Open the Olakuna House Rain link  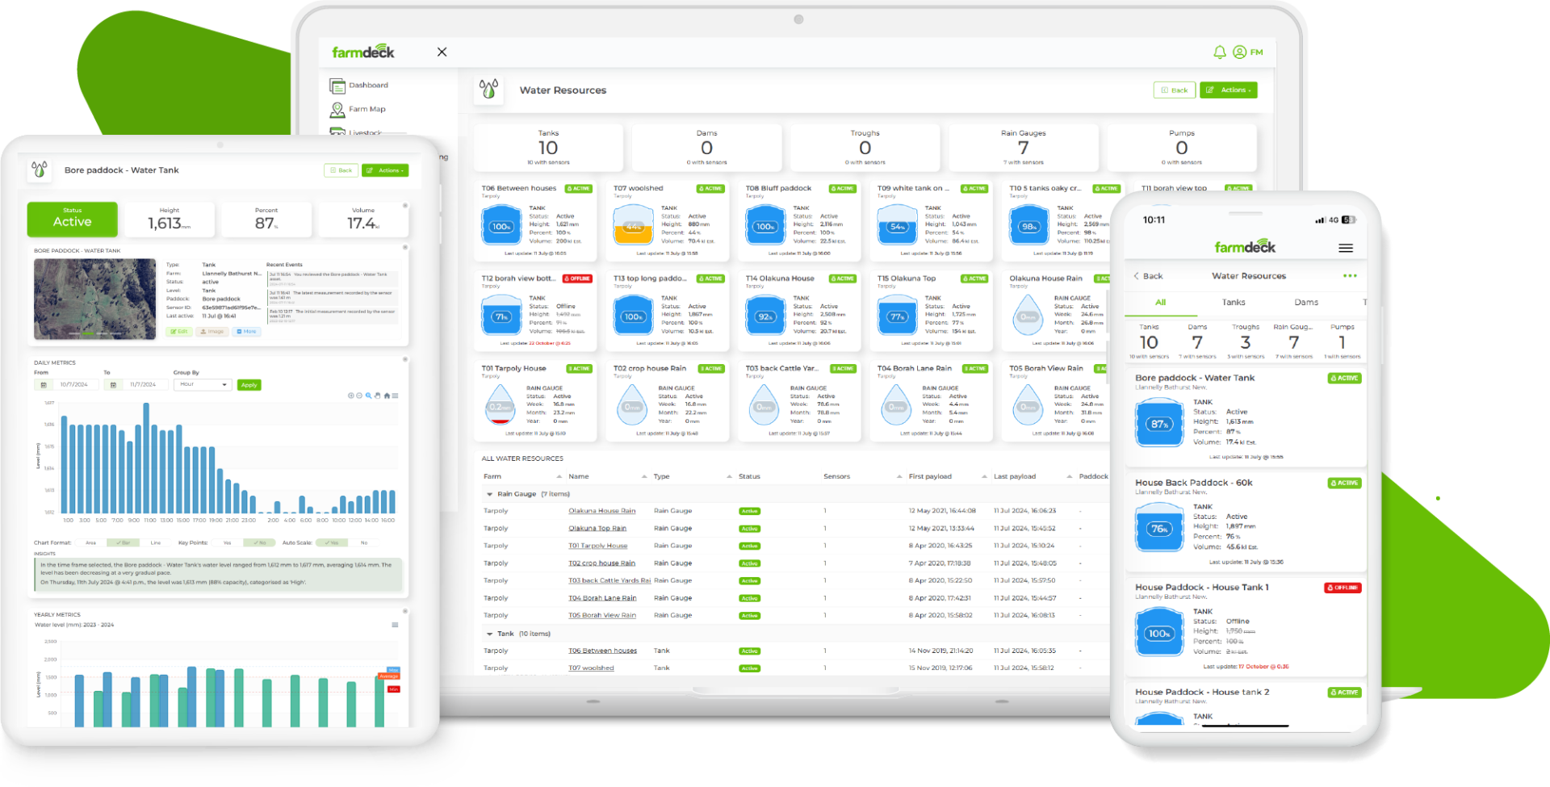click(x=601, y=511)
